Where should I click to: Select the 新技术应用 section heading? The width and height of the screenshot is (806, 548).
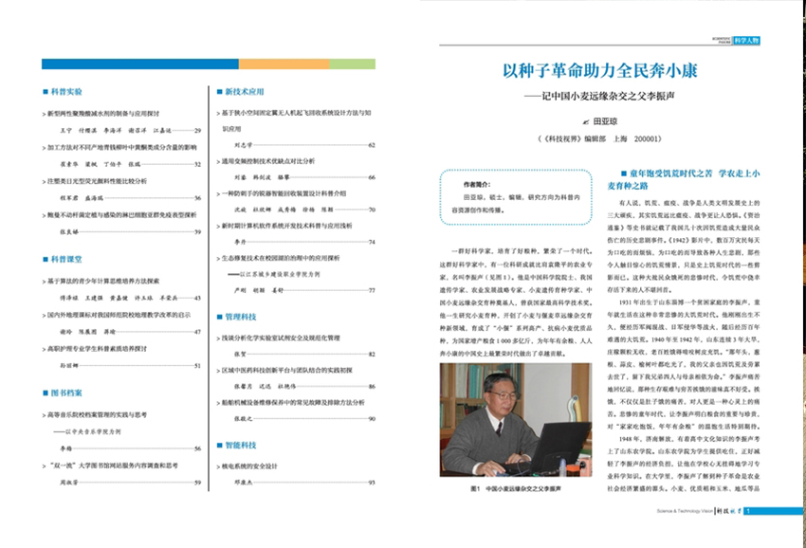pyautogui.click(x=243, y=92)
